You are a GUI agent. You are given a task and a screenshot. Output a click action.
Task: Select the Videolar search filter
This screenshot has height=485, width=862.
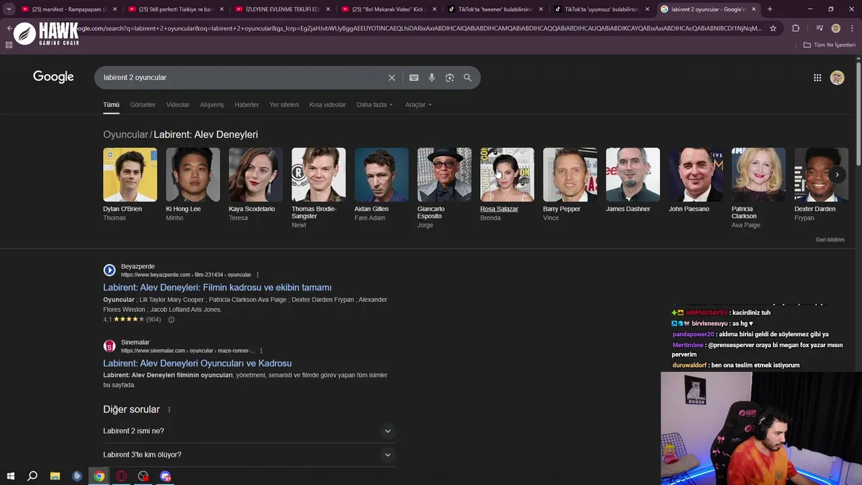[178, 104]
